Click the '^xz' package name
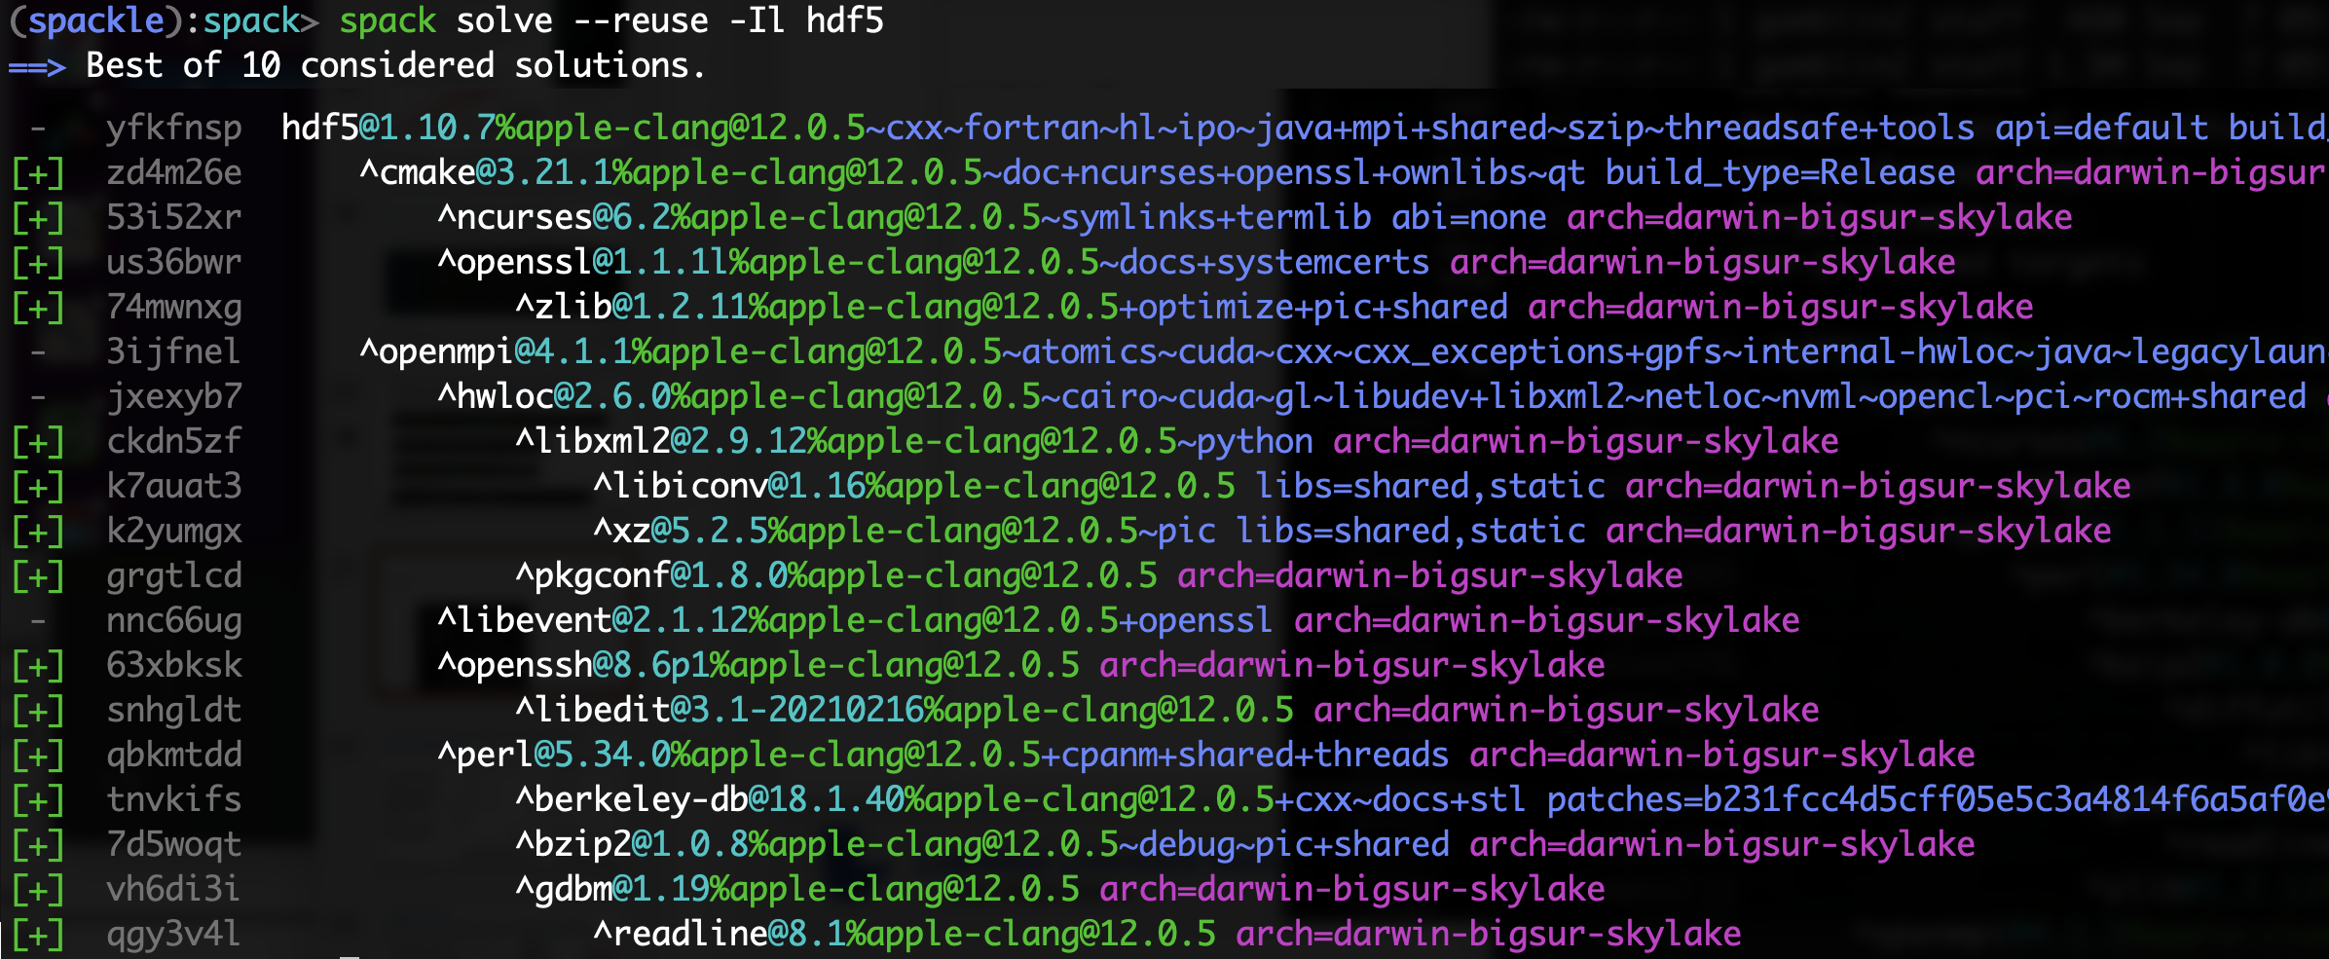Image resolution: width=2329 pixels, height=959 pixels. pyautogui.click(x=621, y=531)
